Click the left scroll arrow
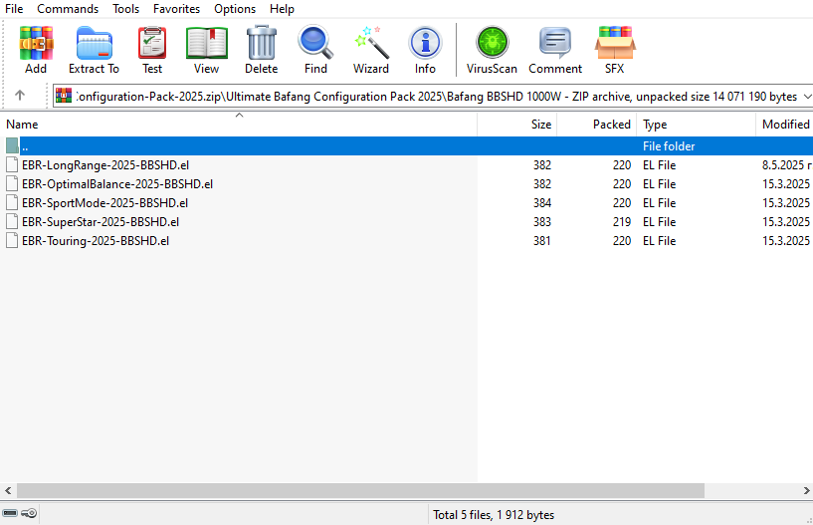 pos(8,490)
